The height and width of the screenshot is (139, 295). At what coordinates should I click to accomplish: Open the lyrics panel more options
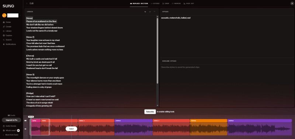[155, 12]
